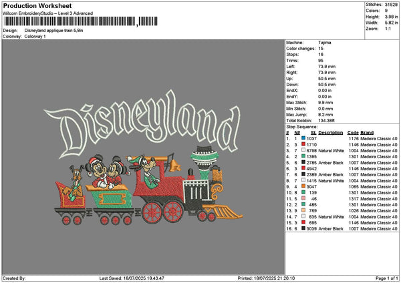Click the 'Brand' column header
This screenshot has width=401, height=283.
(367, 133)
